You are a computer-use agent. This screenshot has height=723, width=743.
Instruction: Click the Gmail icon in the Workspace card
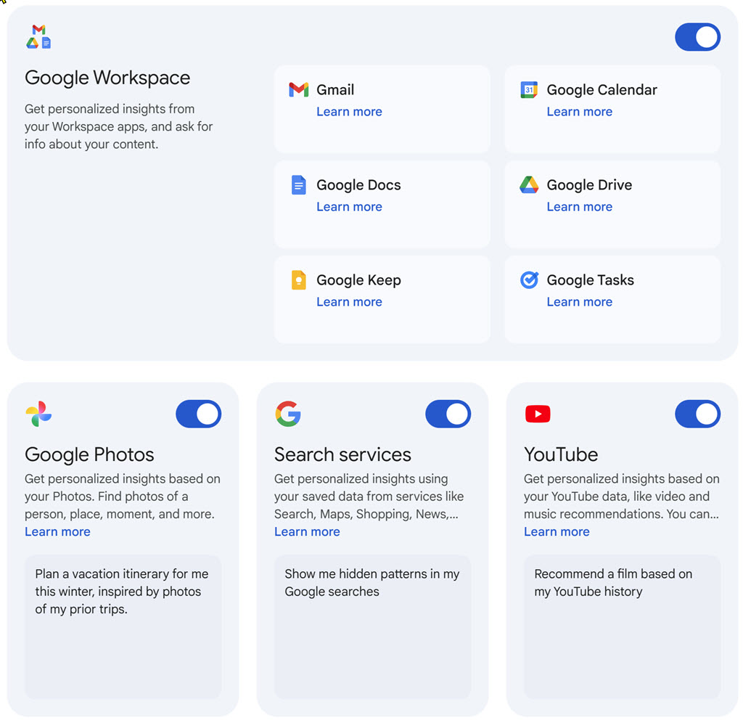point(299,89)
